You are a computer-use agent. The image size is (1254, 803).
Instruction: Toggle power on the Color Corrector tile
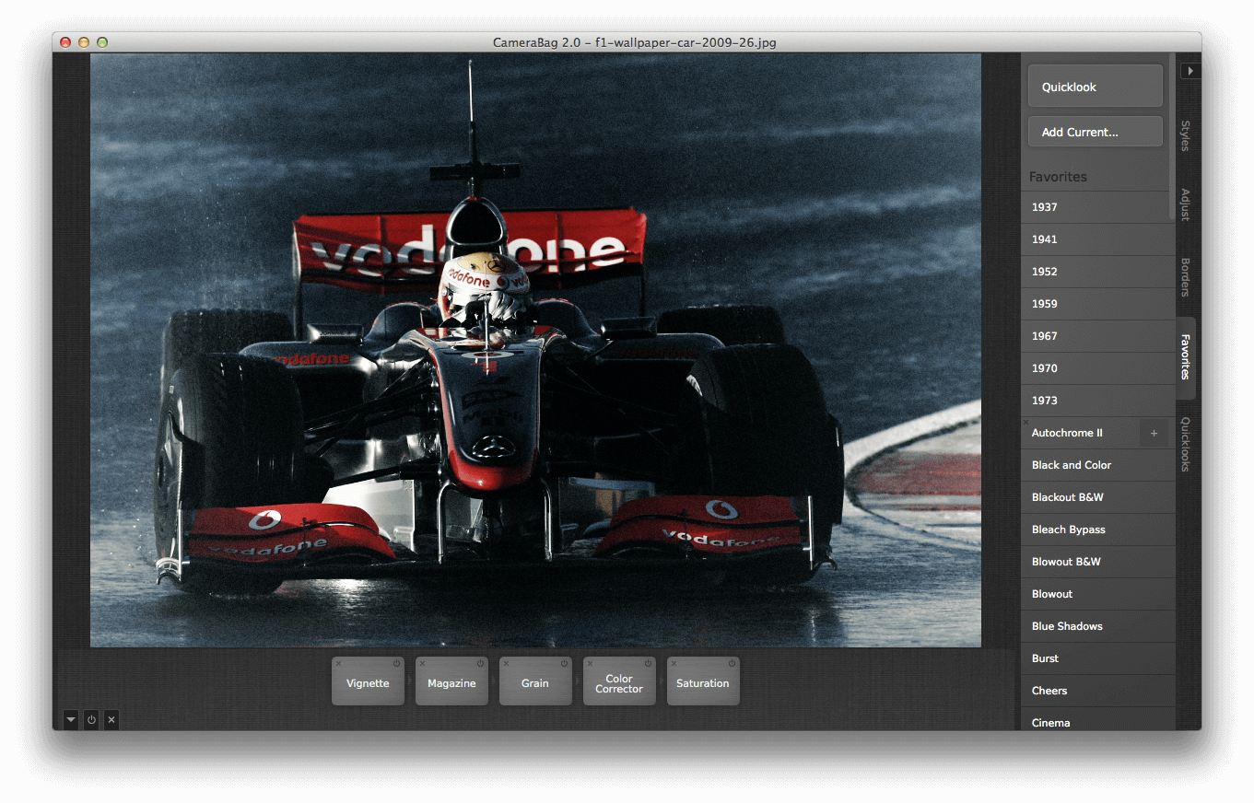[x=649, y=664]
